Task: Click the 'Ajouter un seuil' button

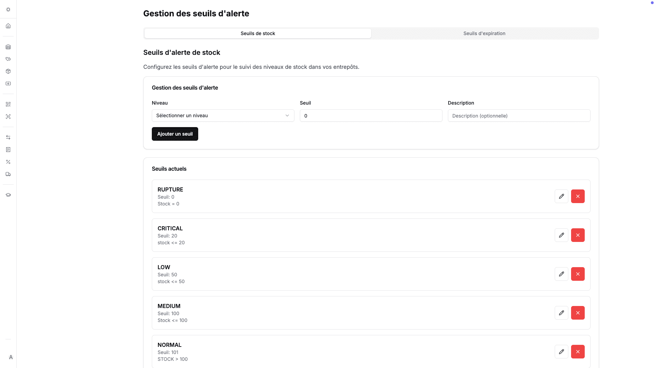Action: [x=175, y=134]
